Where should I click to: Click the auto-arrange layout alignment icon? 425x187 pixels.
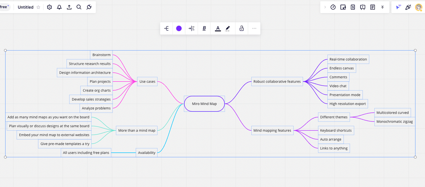tap(191, 28)
